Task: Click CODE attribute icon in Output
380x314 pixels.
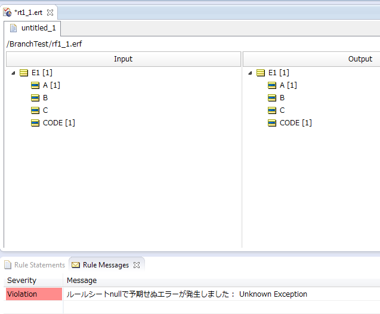Action: point(272,123)
